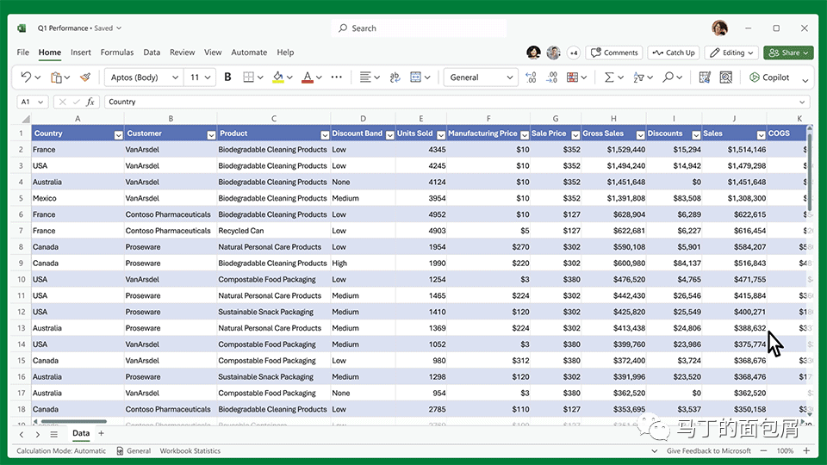Click the +4 collaborators badge

click(x=574, y=53)
